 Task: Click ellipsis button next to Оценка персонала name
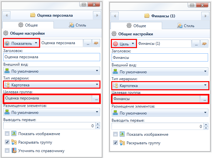pos(88,43)
